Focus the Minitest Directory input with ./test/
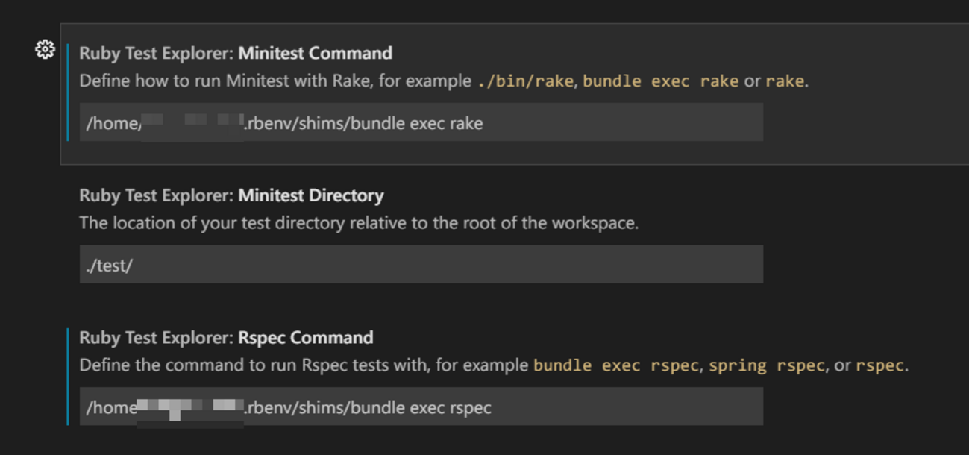Screen dimensions: 969x455 pyautogui.click(x=421, y=264)
